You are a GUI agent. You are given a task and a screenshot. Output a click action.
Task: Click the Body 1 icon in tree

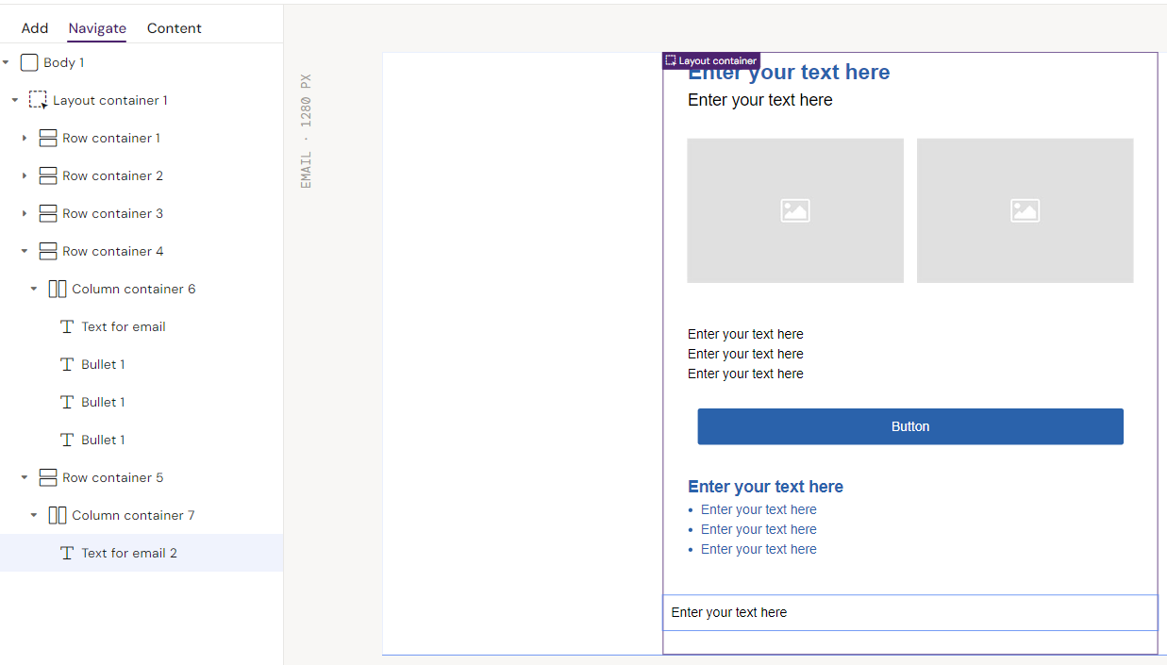[29, 62]
